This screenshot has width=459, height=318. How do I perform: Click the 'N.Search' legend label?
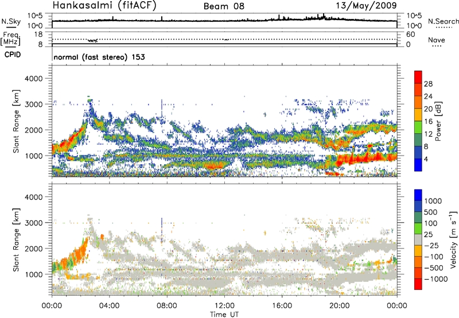tap(443, 21)
